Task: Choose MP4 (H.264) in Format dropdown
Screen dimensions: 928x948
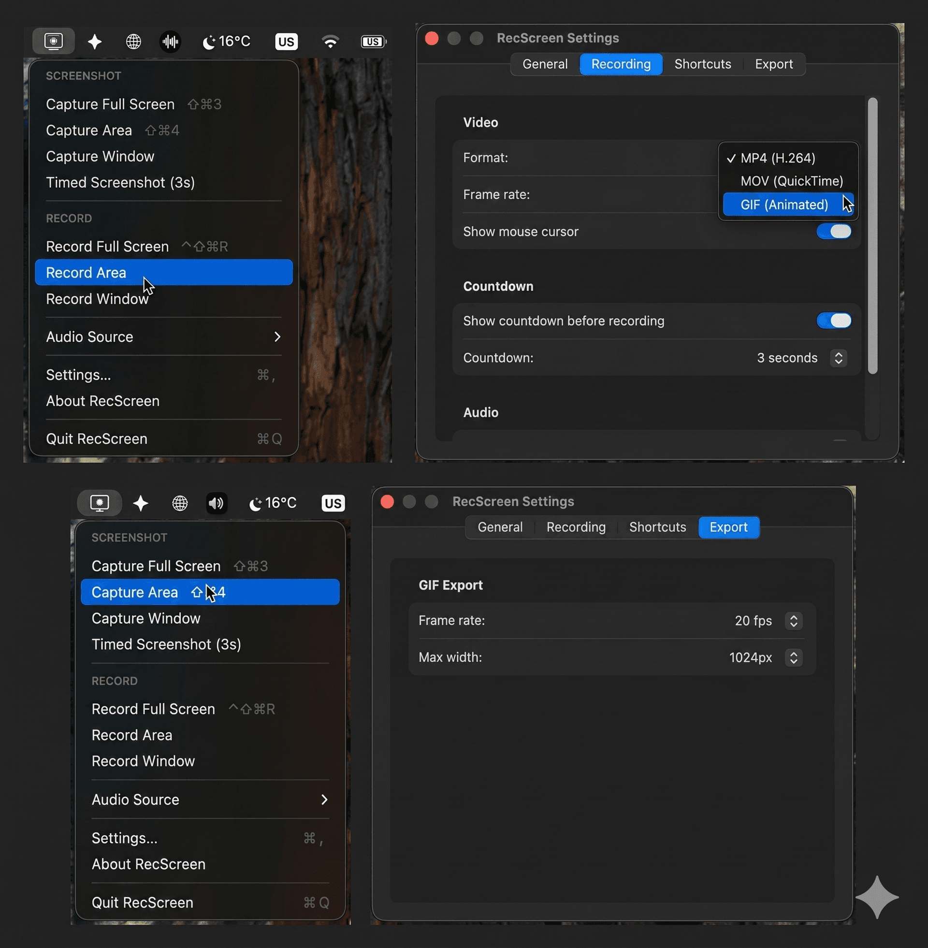Action: pyautogui.click(x=788, y=158)
